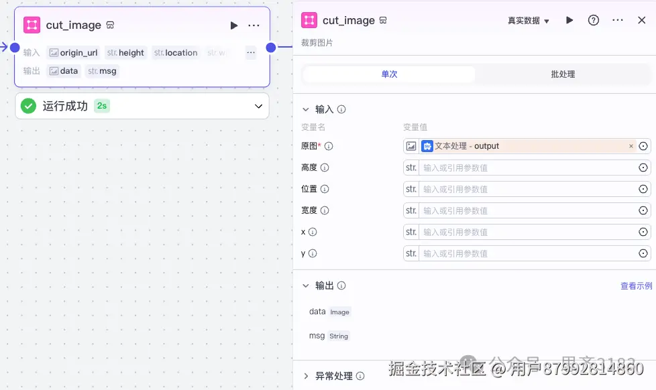Click the green success check icon
This screenshot has width=656, height=390.
coord(28,106)
